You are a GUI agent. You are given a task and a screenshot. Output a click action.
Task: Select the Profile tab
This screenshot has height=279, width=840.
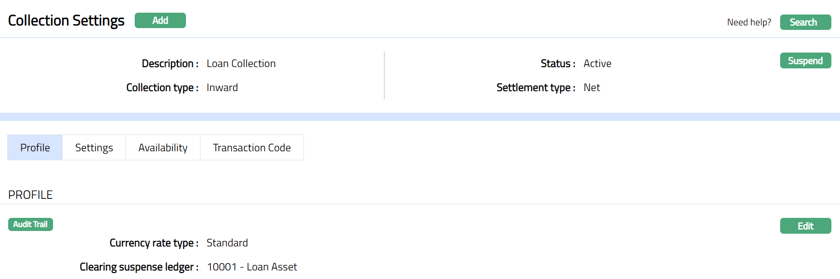35,148
